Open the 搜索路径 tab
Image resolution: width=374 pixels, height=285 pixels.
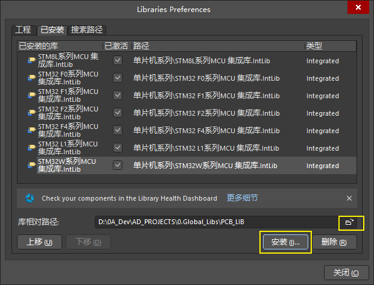point(87,30)
